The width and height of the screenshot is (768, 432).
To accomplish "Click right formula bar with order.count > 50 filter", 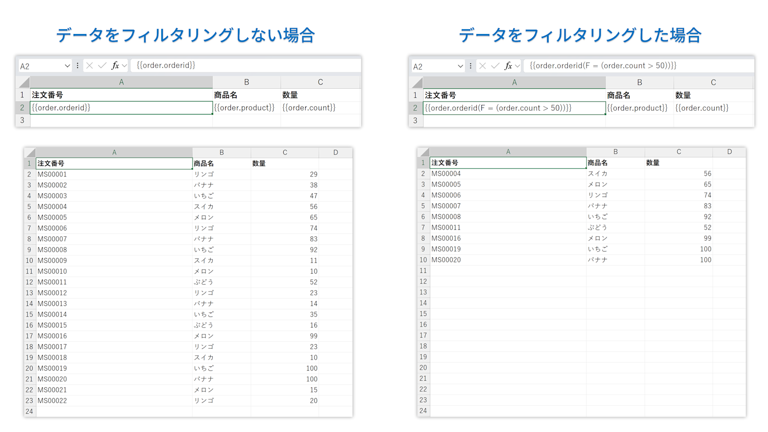I will pyautogui.click(x=638, y=66).
